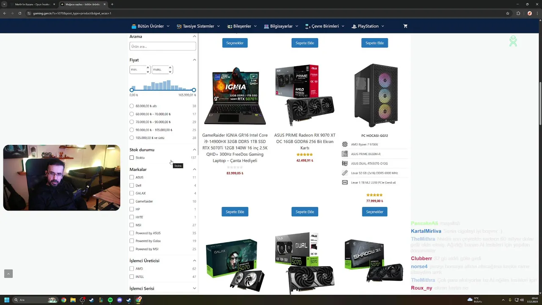The height and width of the screenshot is (305, 542).
Task: Open the Bilgisayarlar navigation menu
Action: 281,26
